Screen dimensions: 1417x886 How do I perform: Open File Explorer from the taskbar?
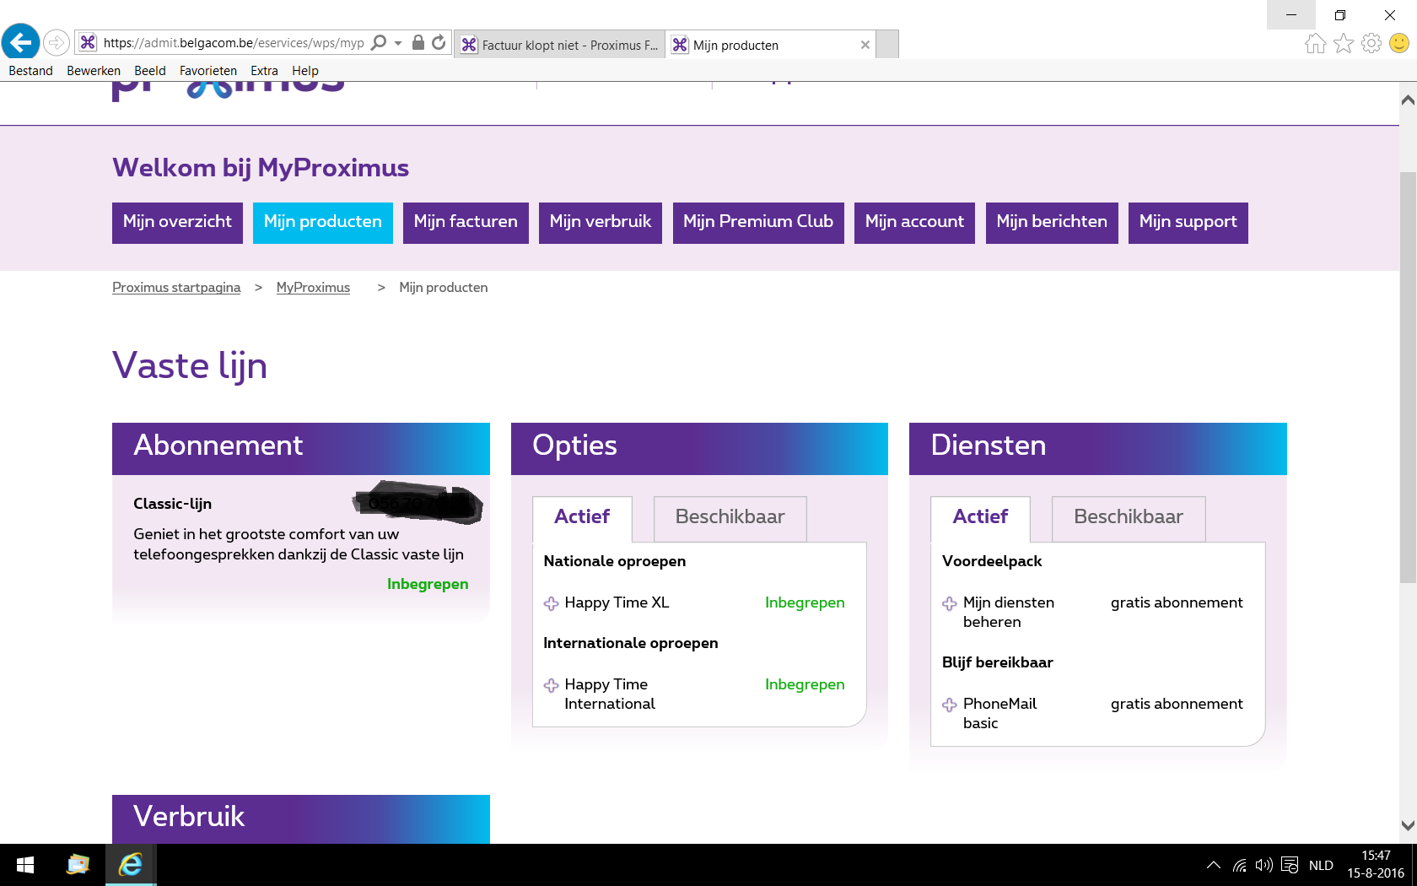78,865
